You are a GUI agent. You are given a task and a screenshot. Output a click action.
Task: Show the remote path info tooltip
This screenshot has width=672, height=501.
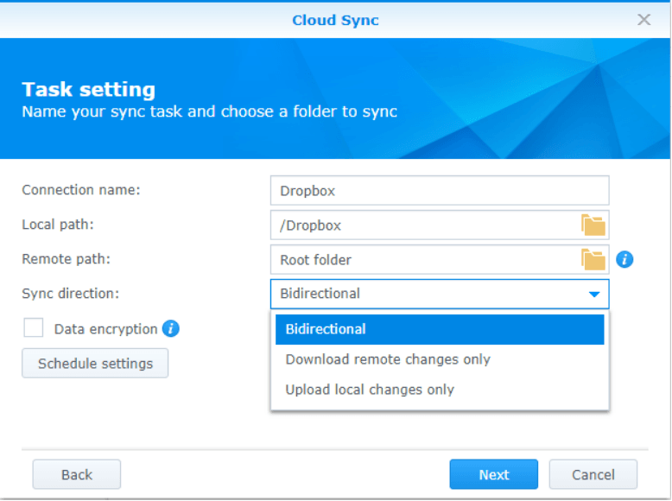[x=624, y=259]
